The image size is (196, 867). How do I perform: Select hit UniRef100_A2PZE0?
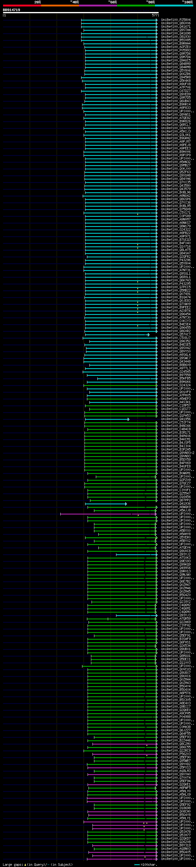point(175,47)
